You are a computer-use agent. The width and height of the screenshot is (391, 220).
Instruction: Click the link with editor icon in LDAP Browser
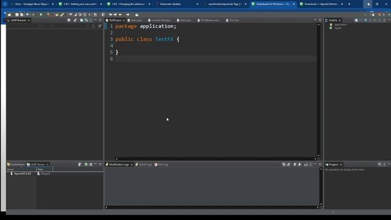[x=86, y=20]
